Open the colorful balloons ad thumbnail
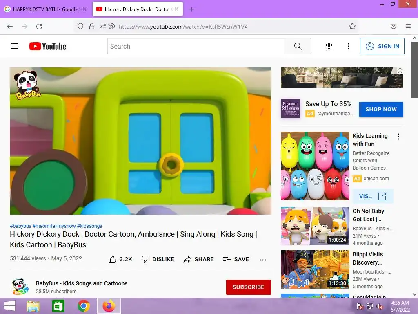The image size is (418, 314). click(315, 166)
